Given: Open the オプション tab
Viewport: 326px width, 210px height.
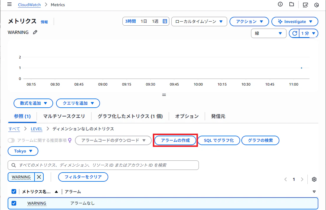Looking at the screenshot, I should pyautogui.click(x=187, y=116).
